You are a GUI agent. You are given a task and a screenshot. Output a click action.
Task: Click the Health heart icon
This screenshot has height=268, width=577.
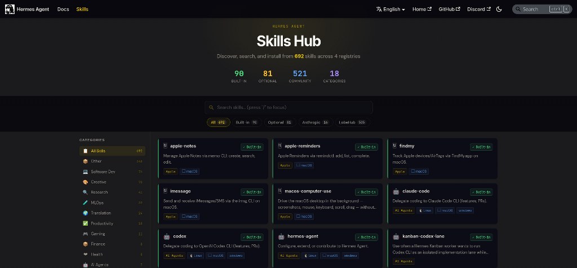pyautogui.click(x=86, y=254)
